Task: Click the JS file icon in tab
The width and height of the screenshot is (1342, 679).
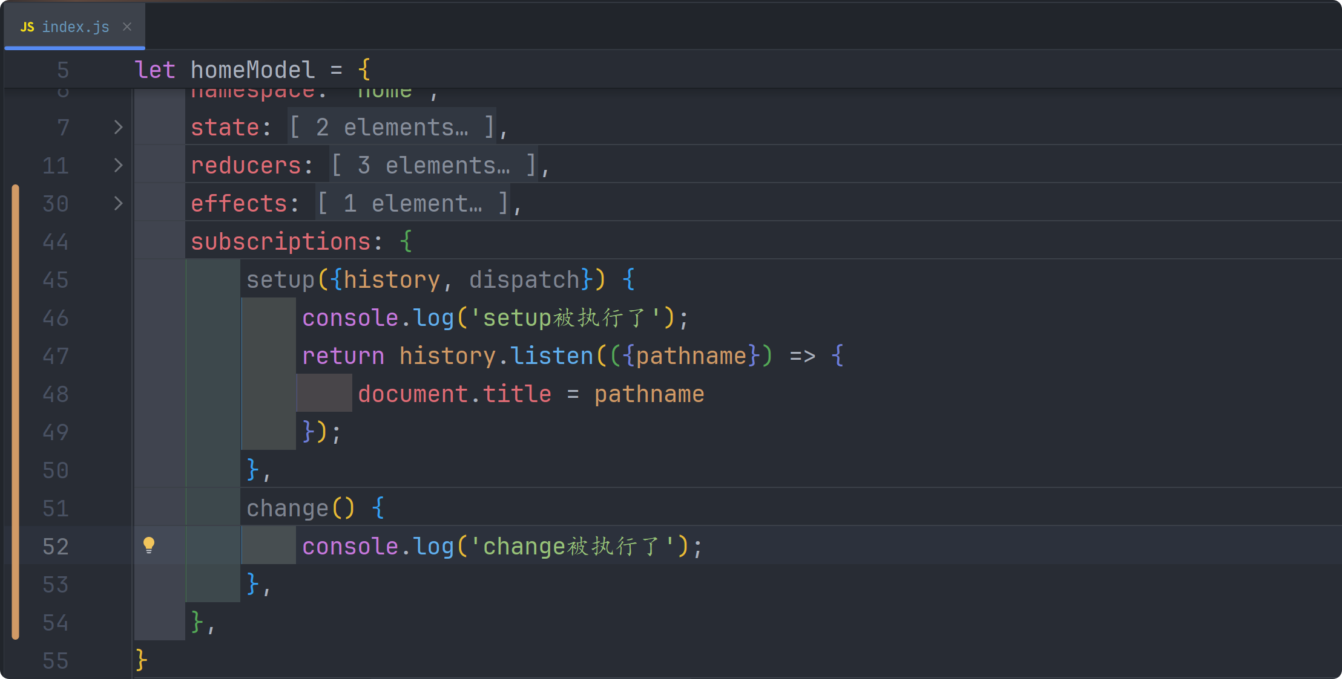Action: click(27, 27)
